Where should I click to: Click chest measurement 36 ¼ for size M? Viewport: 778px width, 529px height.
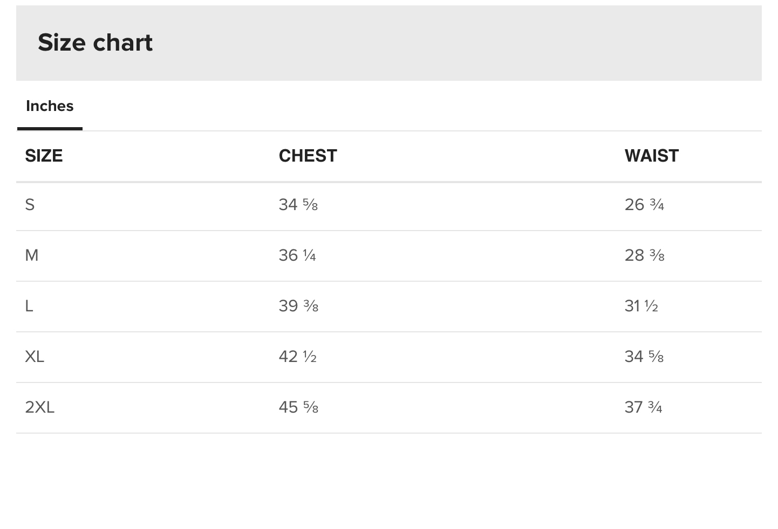point(297,255)
